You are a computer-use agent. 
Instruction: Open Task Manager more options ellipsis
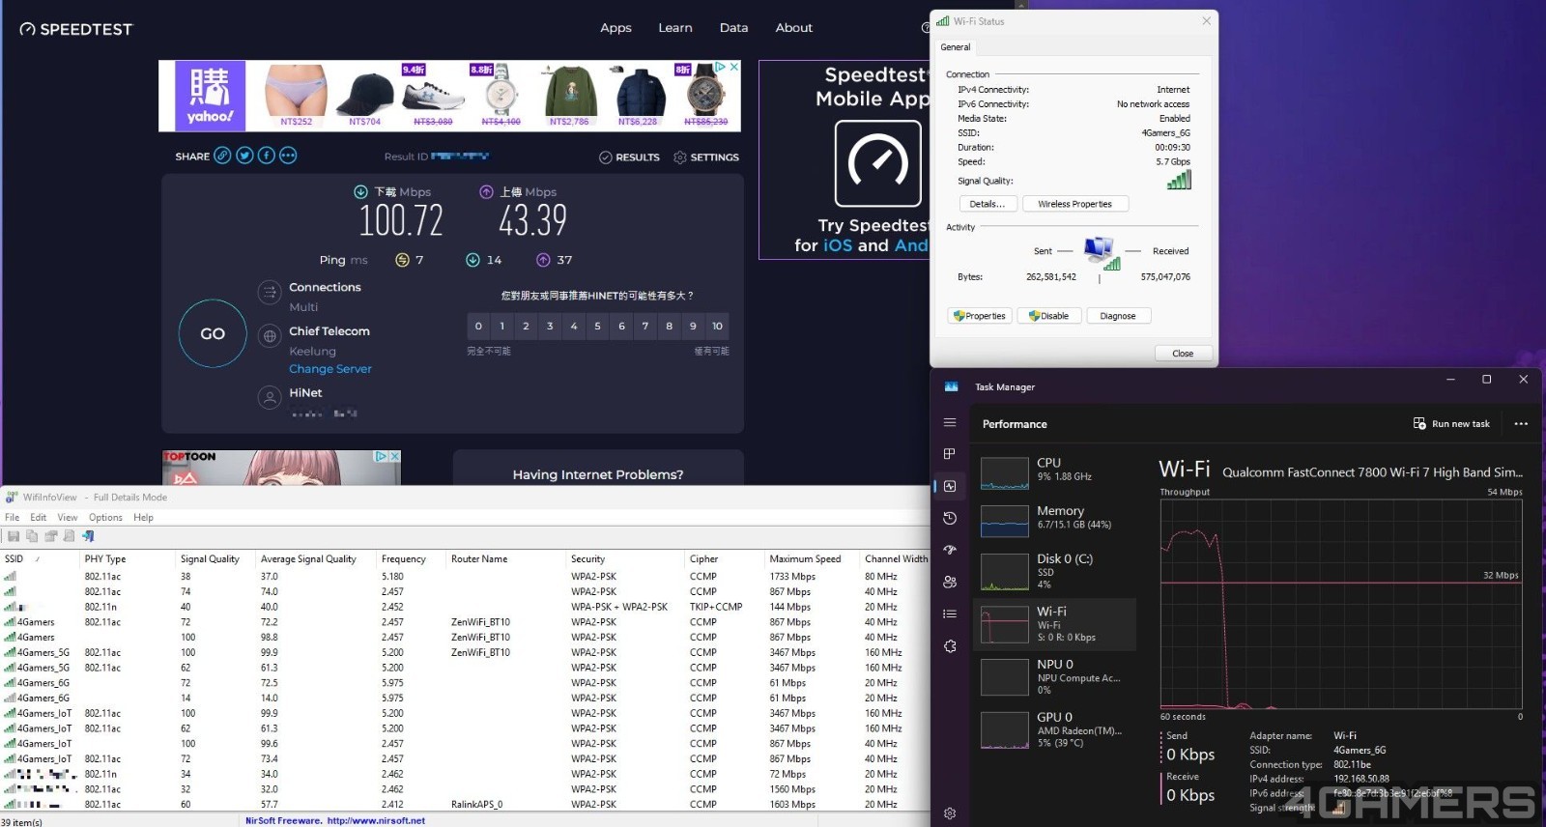tap(1521, 424)
